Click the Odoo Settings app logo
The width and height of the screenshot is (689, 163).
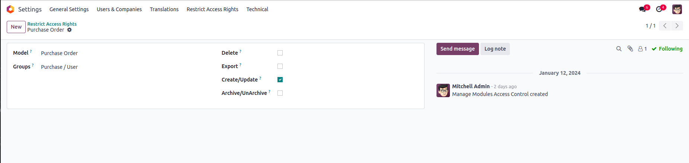pos(10,9)
